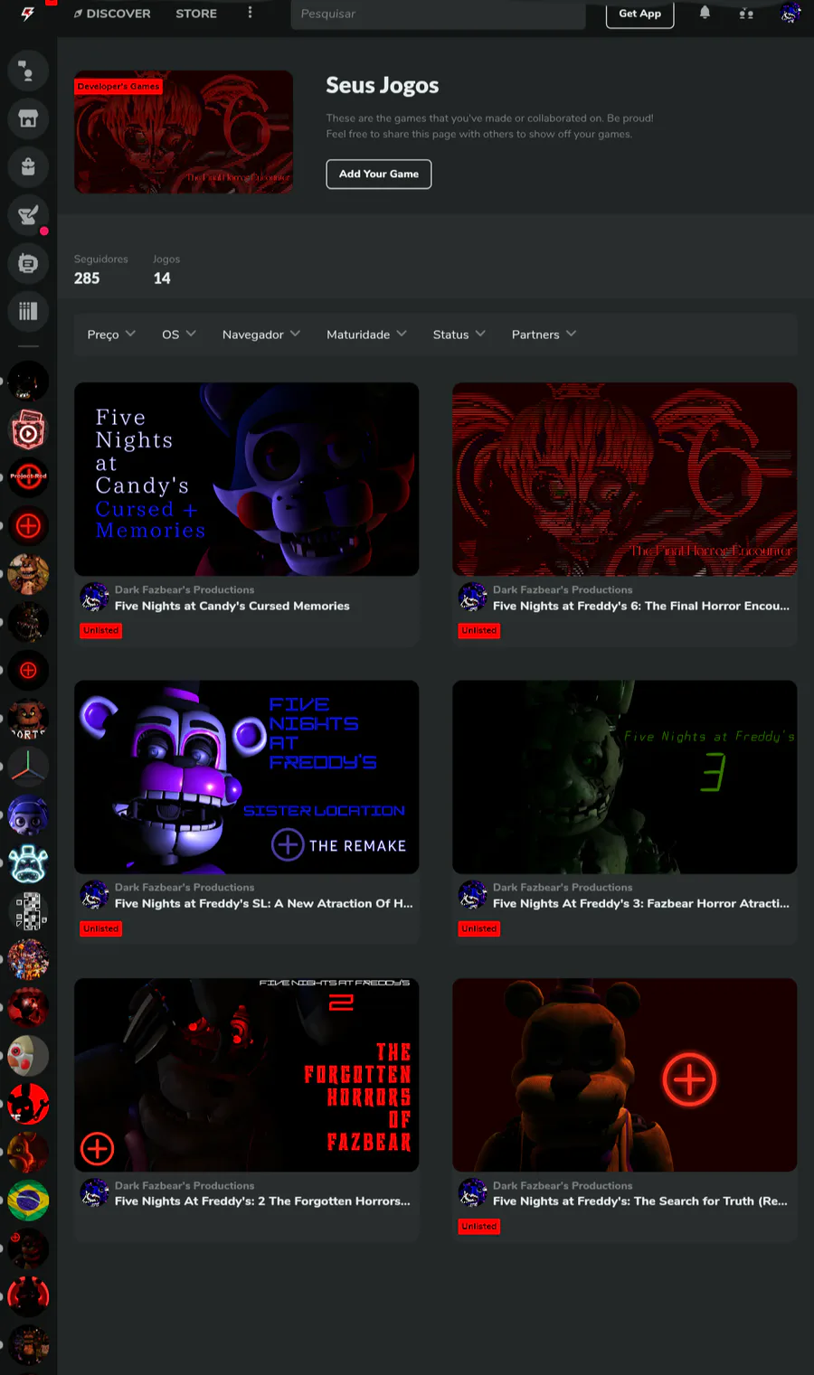This screenshot has width=814, height=1375.
Task: Click inside the Pesquisar search field
Action: coord(439,14)
